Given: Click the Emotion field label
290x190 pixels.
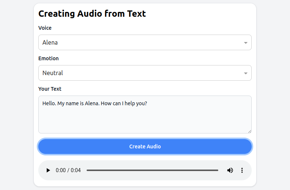Looking at the screenshot, I should pos(48,58).
